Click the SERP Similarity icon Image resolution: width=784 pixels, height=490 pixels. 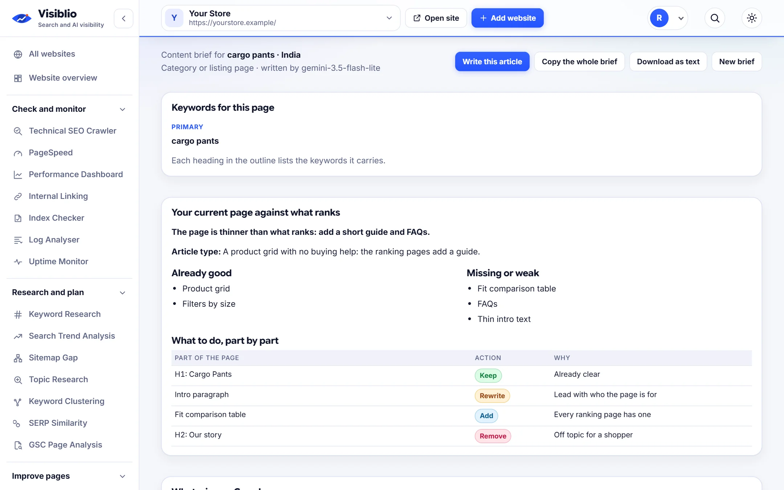(17, 423)
